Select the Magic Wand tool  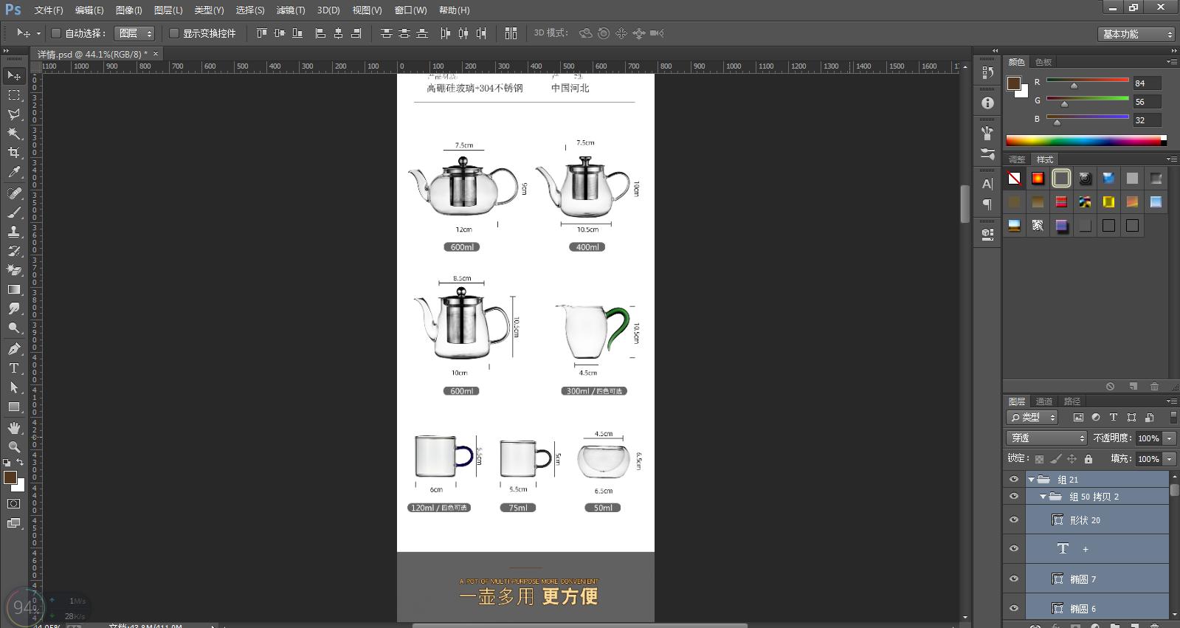pyautogui.click(x=13, y=134)
